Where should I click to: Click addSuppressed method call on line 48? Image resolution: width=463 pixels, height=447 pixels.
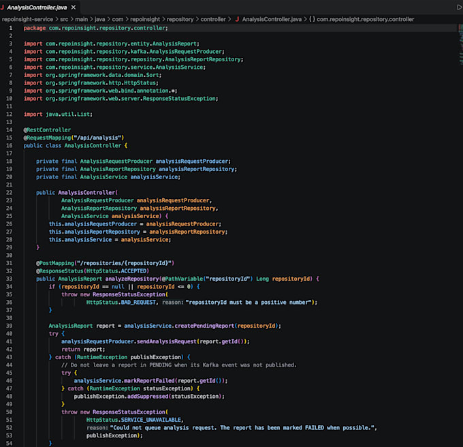[148, 397]
